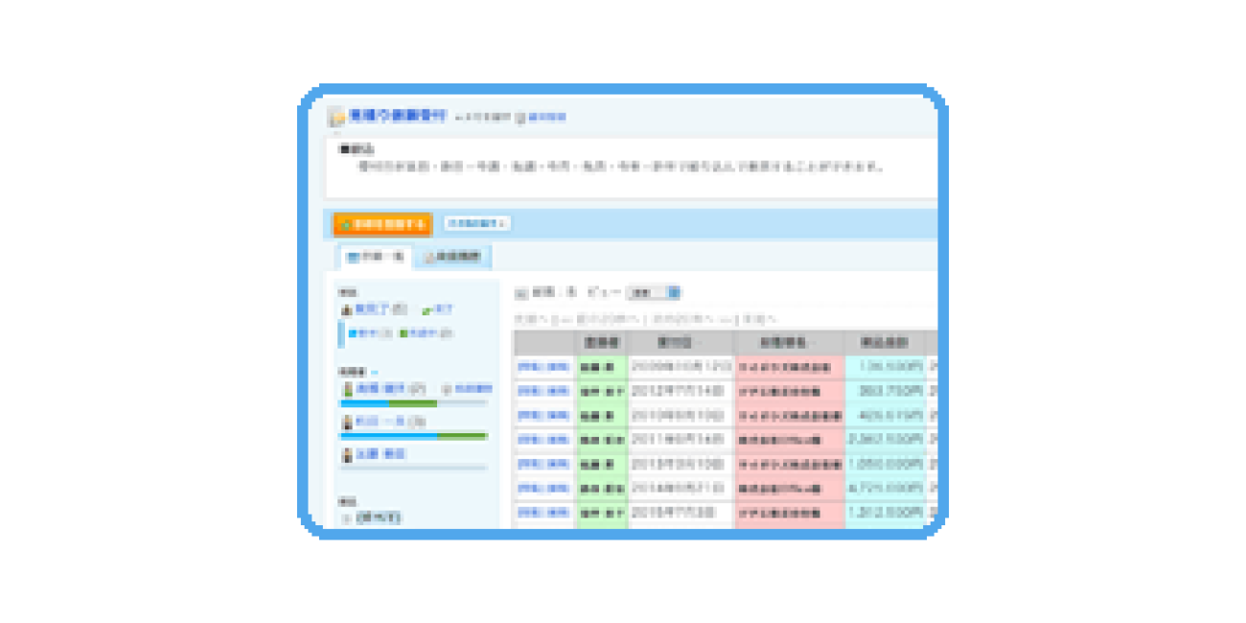Click the amount column header in the table
The width and height of the screenshot is (1246, 623).
click(885, 343)
